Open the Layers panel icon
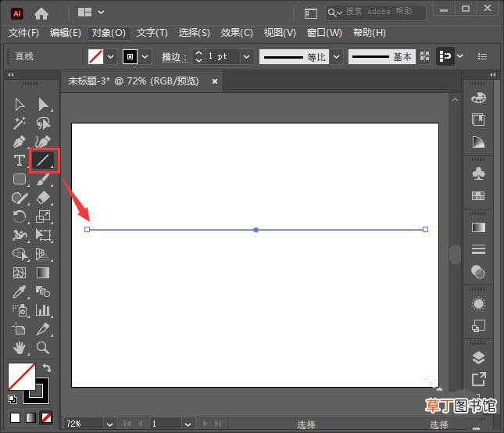The height and width of the screenshot is (433, 504). [x=478, y=358]
